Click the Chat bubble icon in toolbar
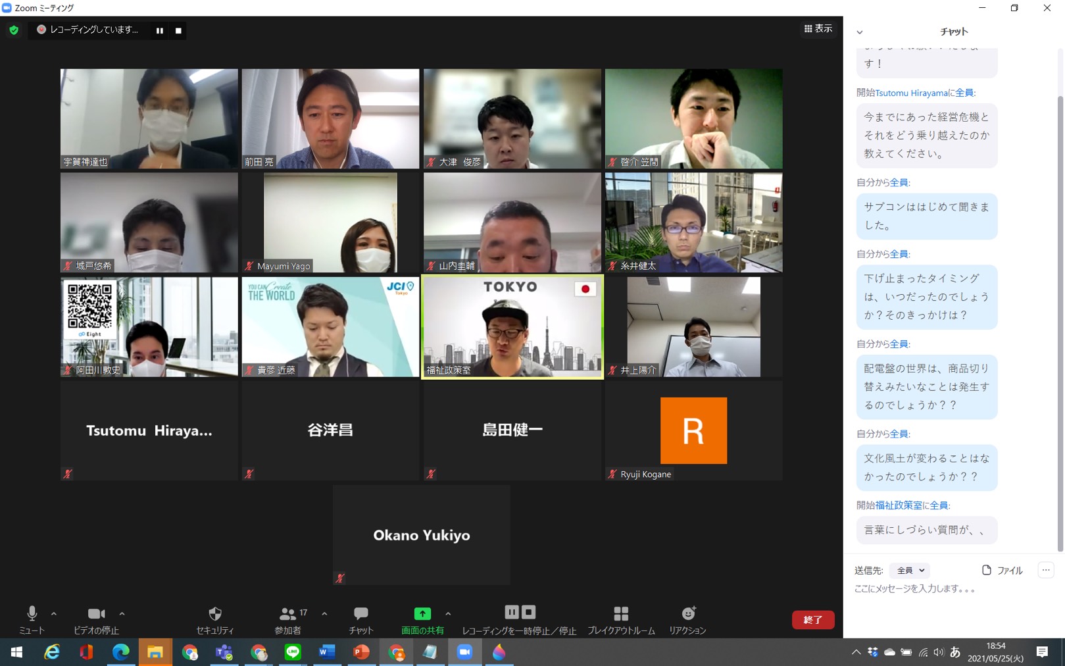This screenshot has height=666, width=1065. click(360, 614)
